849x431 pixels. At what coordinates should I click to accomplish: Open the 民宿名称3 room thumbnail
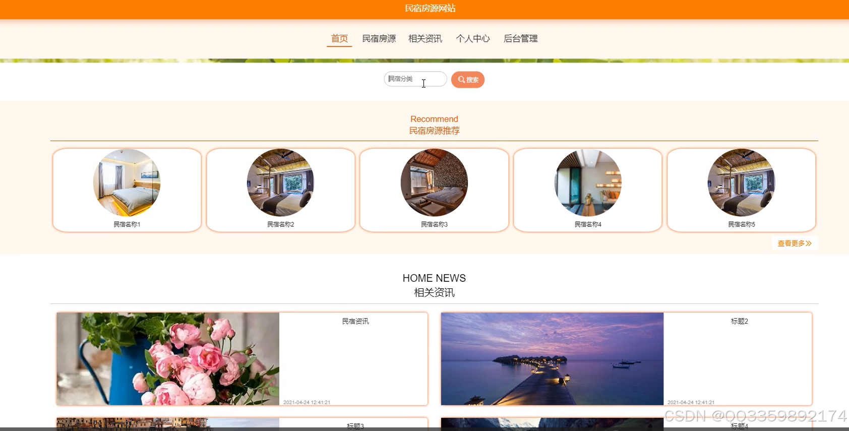pos(434,182)
